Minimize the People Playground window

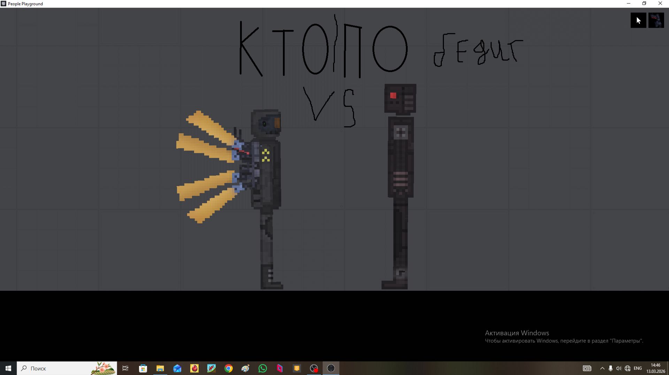pos(629,3)
